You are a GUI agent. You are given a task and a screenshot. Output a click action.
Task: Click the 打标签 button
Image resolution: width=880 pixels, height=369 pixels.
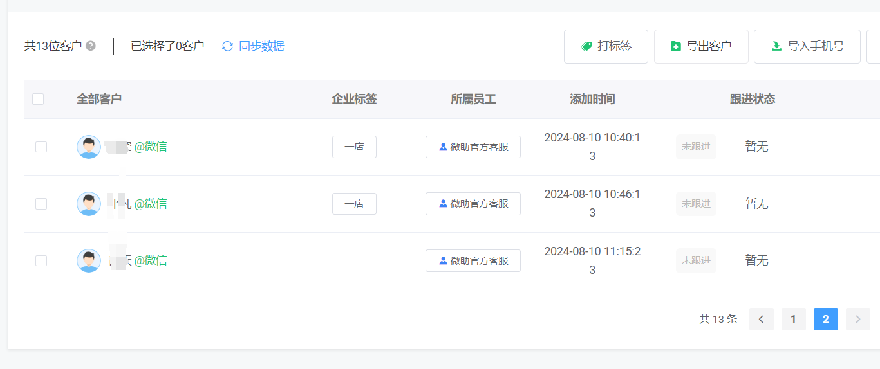click(606, 46)
